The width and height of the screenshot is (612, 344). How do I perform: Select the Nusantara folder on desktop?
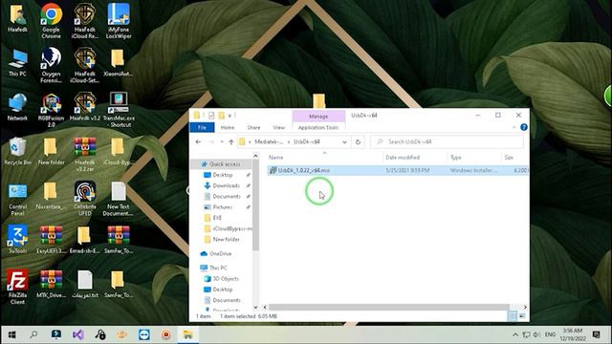tap(51, 196)
